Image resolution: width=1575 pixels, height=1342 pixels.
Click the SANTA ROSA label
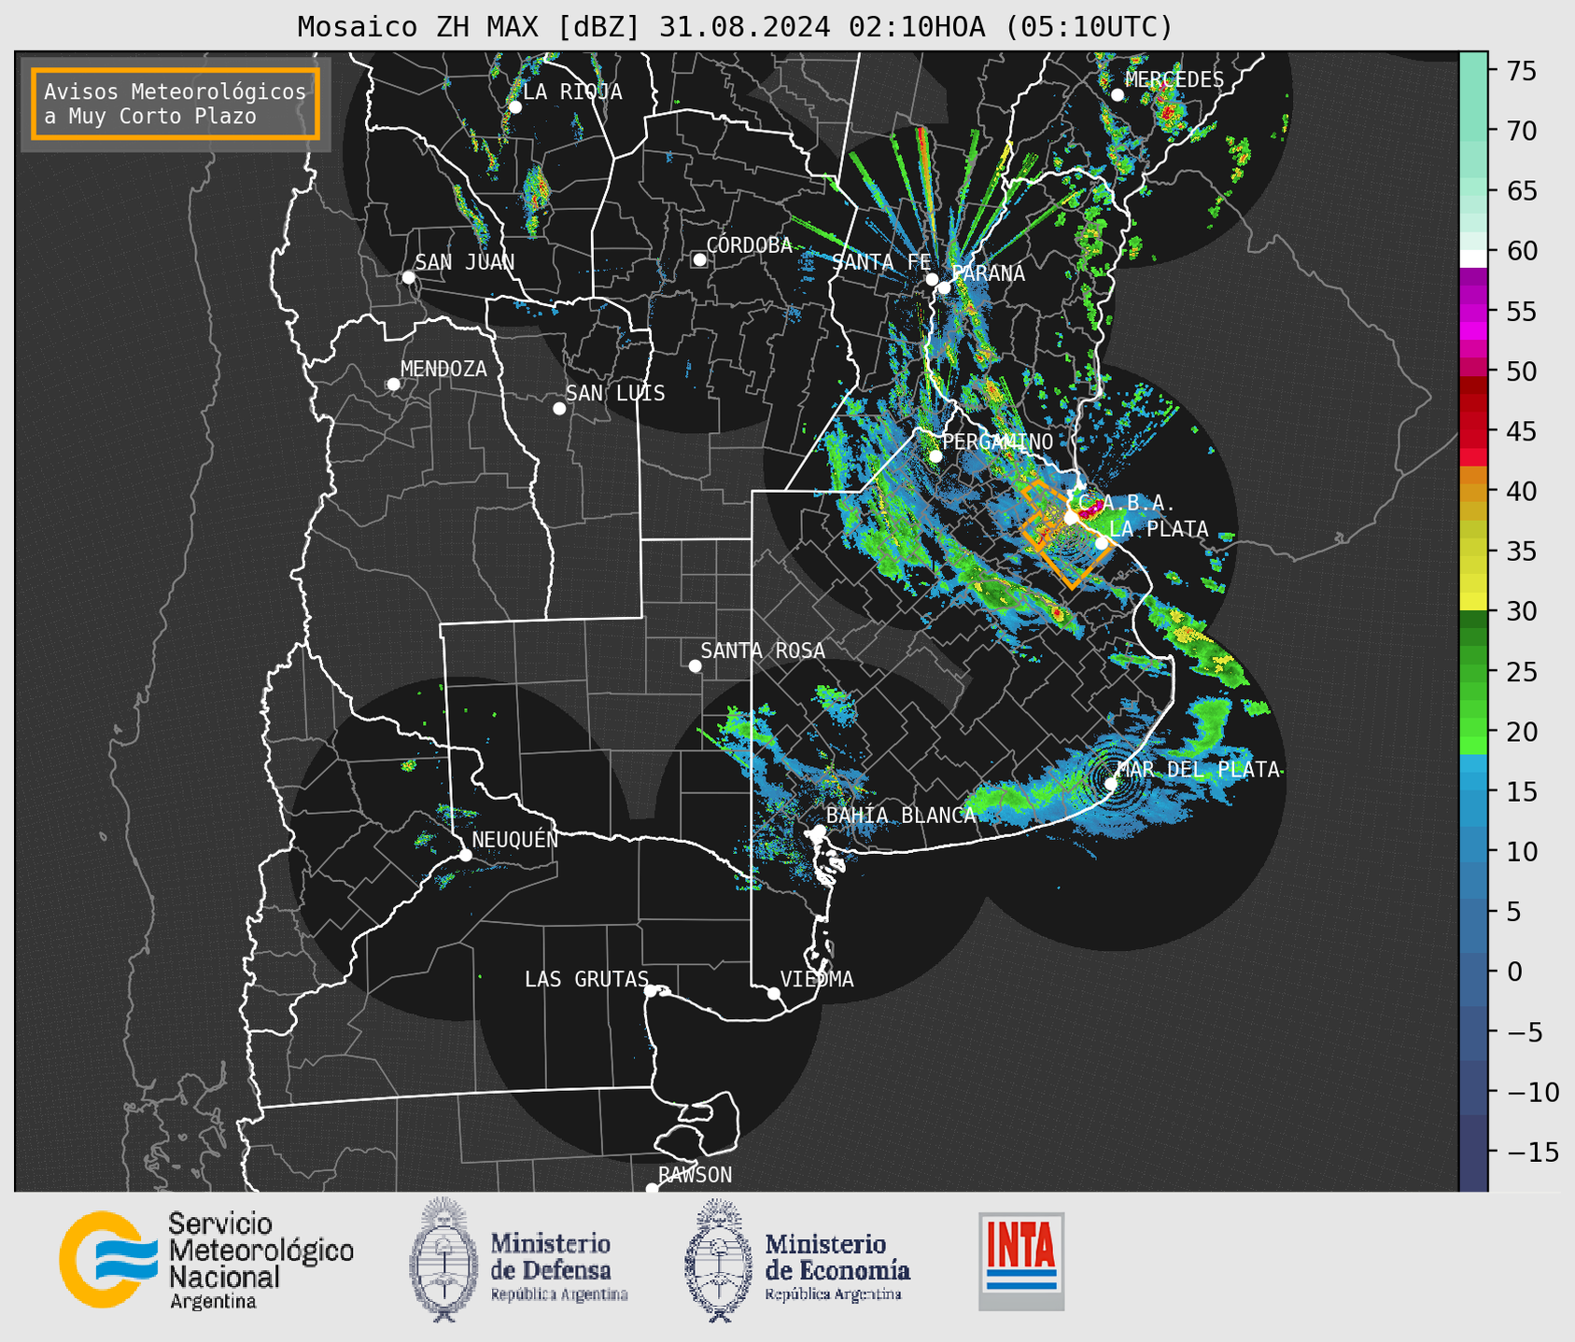(763, 650)
